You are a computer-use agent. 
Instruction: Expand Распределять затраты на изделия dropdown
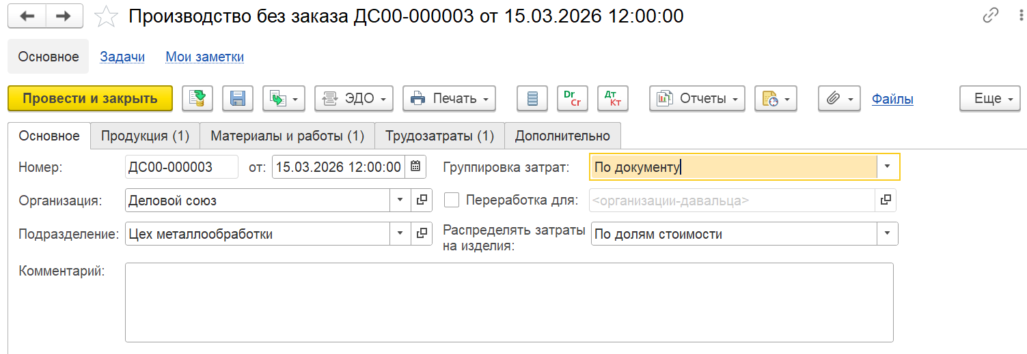pyautogui.click(x=888, y=234)
